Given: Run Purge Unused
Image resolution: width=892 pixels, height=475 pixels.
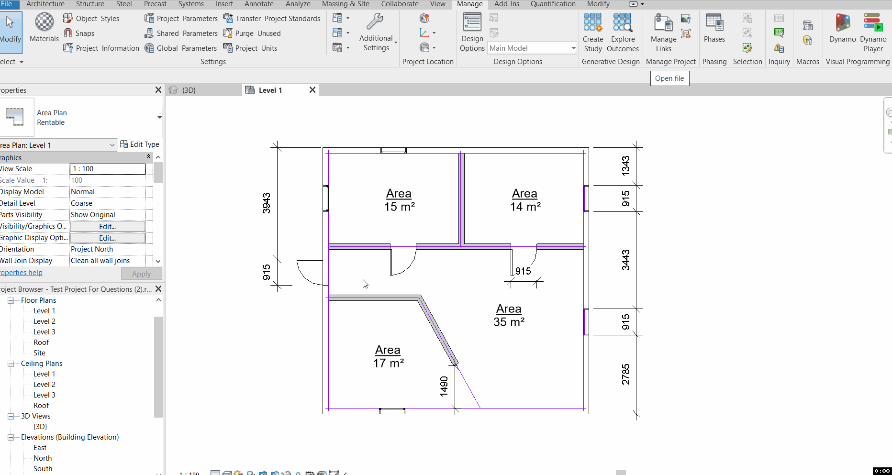Looking at the screenshot, I should 252,33.
